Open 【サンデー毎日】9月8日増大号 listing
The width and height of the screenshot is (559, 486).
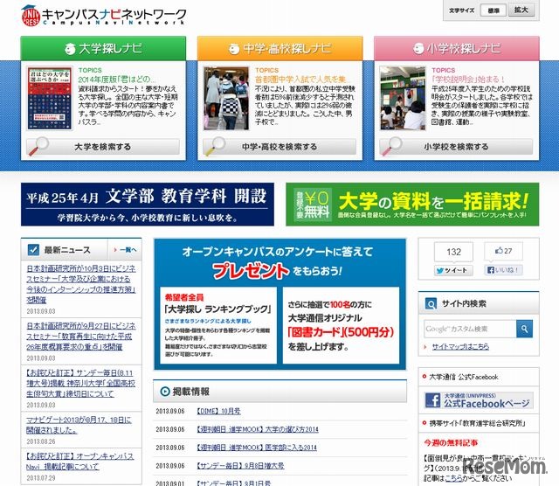coord(241,466)
